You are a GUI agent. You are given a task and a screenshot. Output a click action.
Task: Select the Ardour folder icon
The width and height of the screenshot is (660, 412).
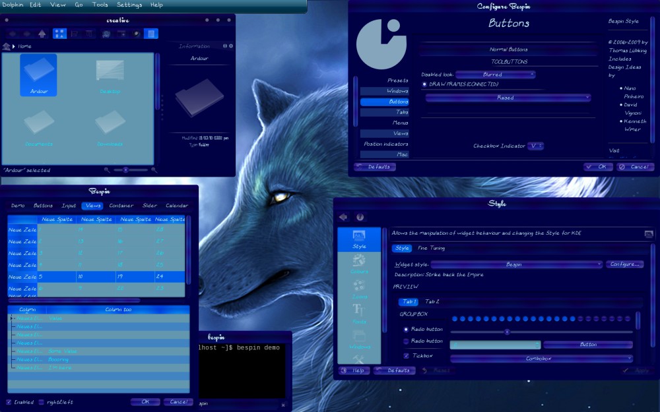(x=38, y=75)
